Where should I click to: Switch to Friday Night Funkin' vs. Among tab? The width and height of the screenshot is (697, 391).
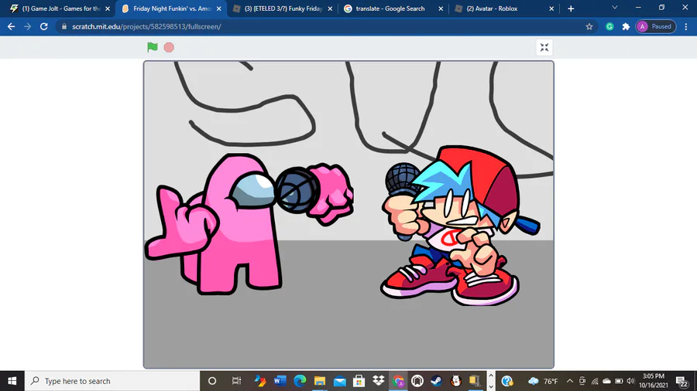[170, 8]
